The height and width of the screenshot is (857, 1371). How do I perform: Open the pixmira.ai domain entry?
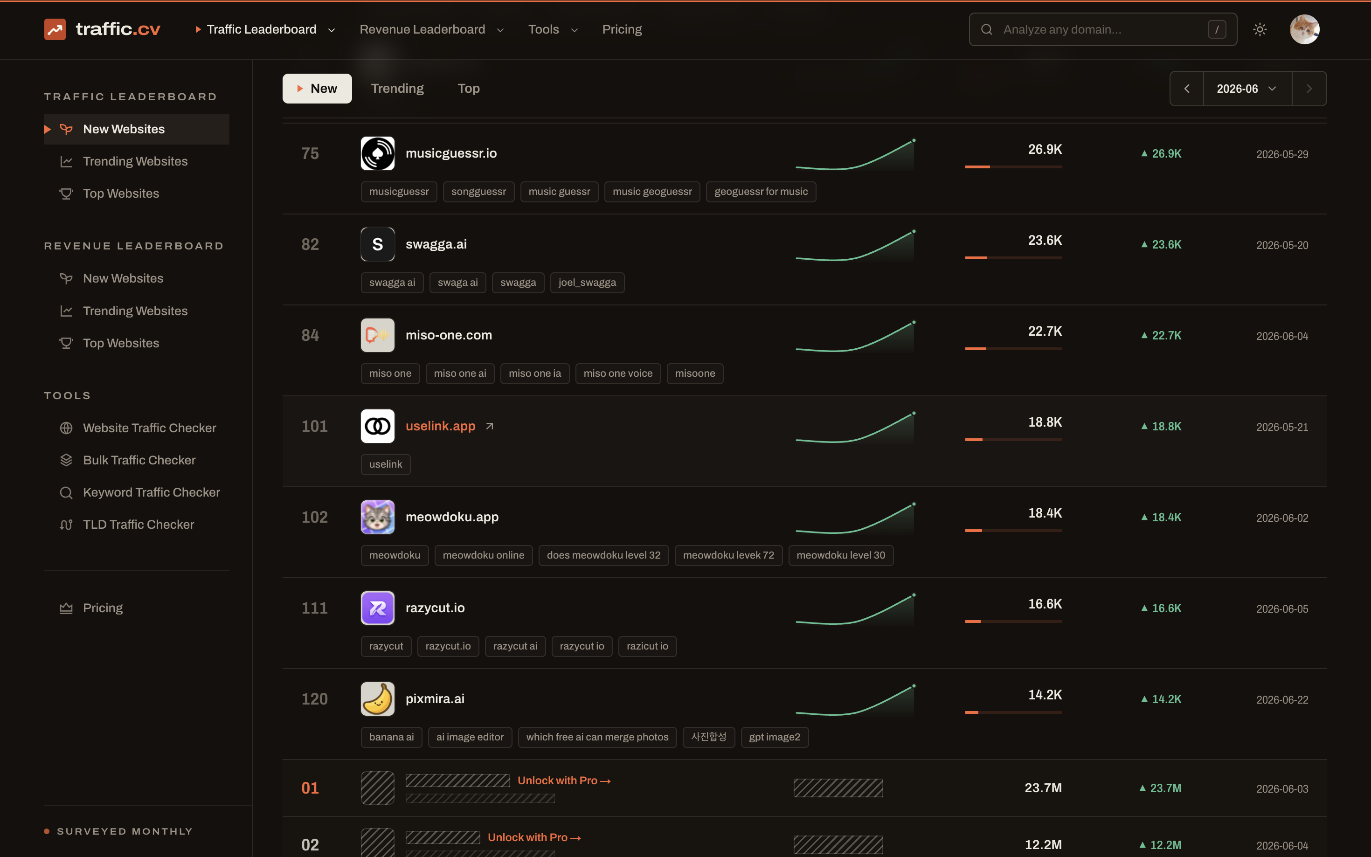tap(435, 699)
